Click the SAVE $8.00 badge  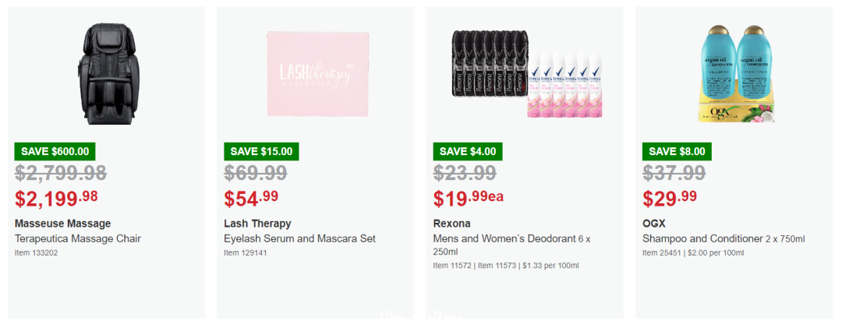point(677,151)
